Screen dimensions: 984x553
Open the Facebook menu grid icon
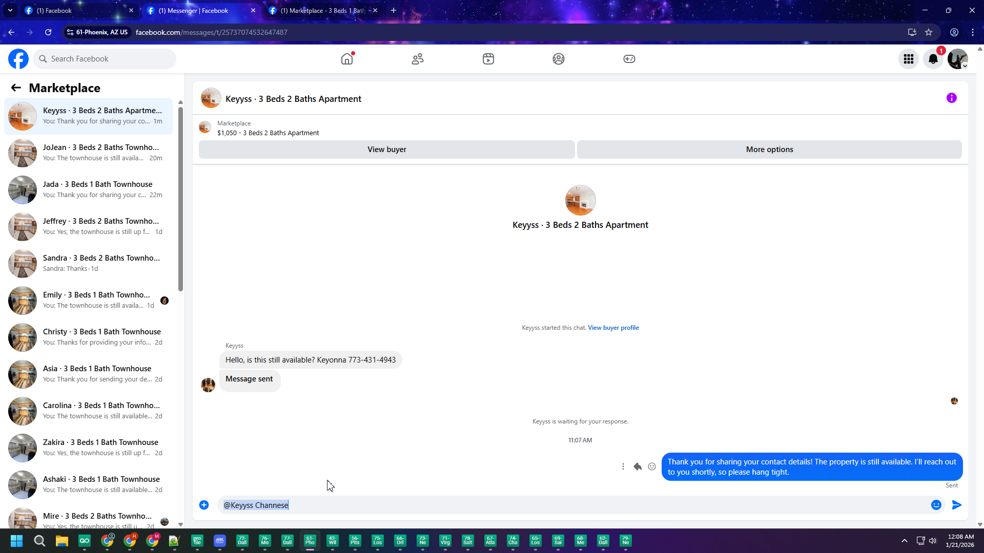click(x=909, y=59)
